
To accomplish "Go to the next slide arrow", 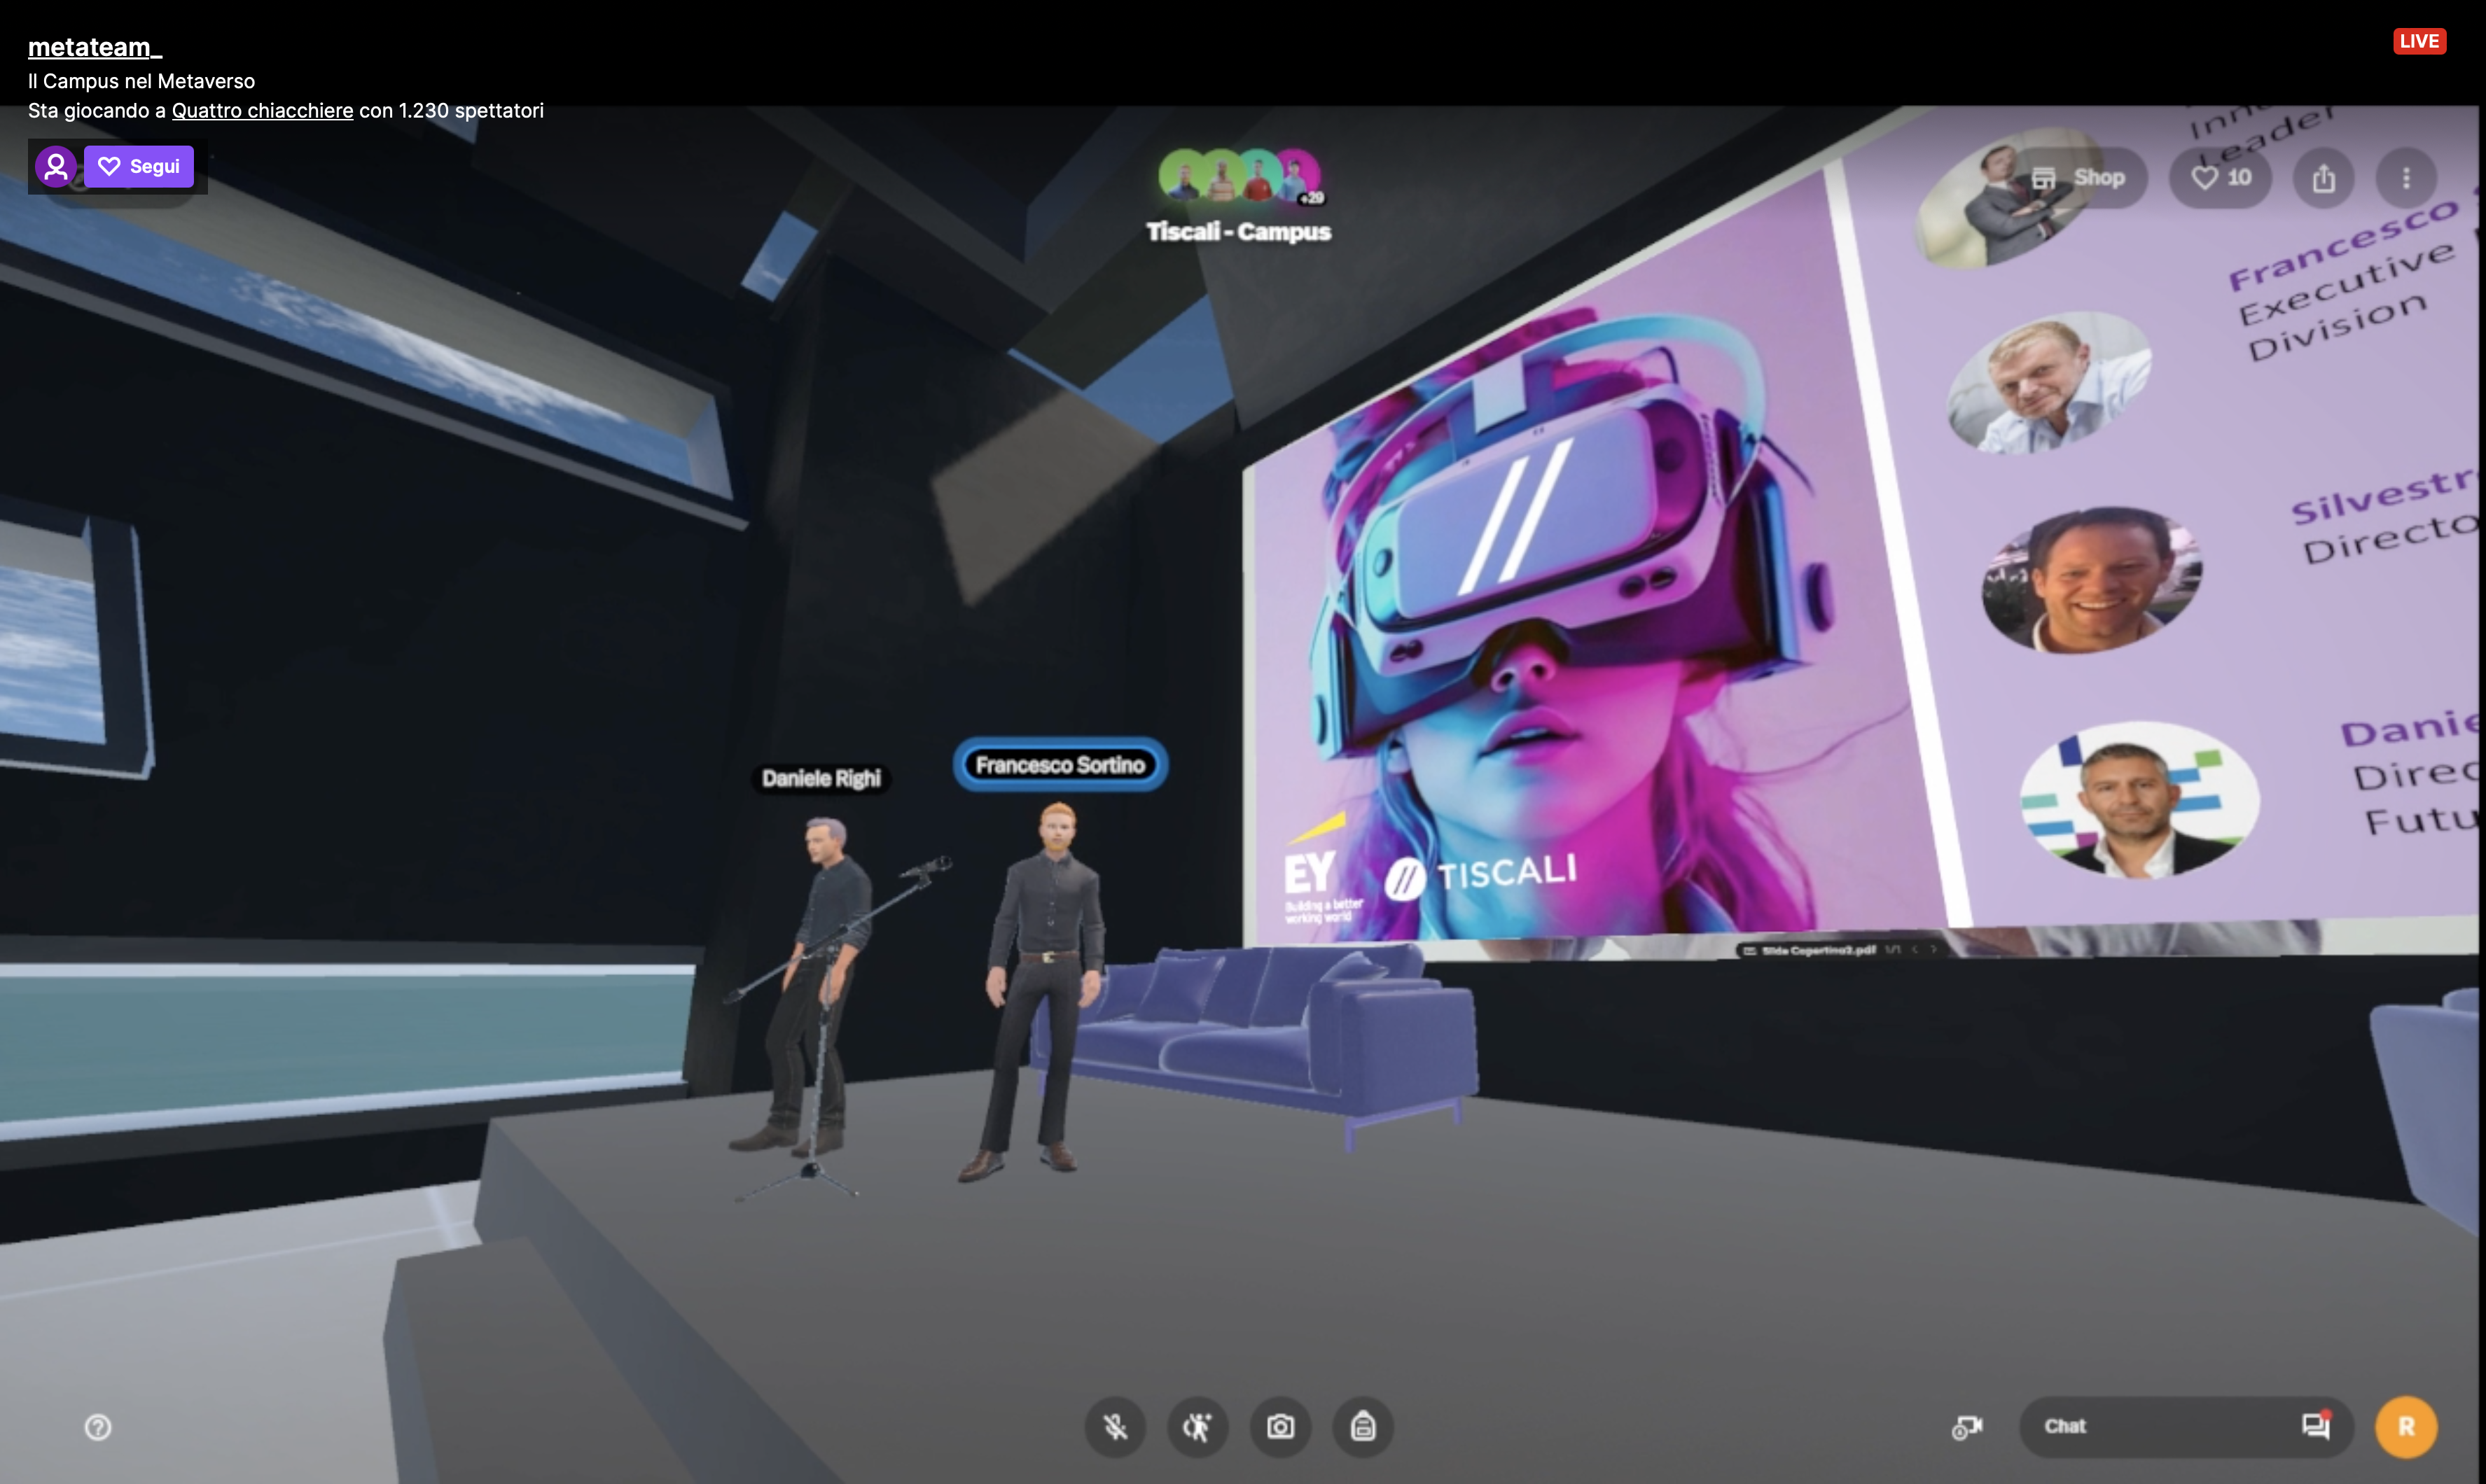I will (1933, 949).
